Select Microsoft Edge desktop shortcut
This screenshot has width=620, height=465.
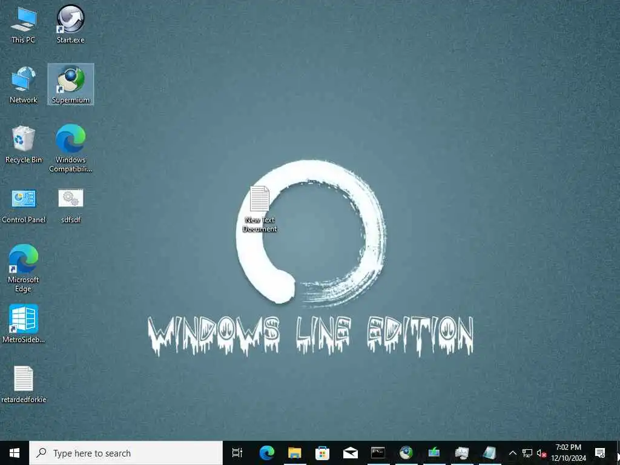pos(24,268)
